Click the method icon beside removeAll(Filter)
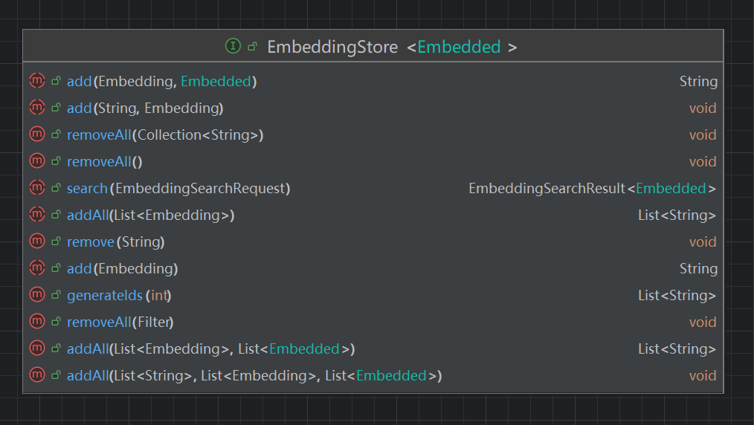 click(x=36, y=322)
